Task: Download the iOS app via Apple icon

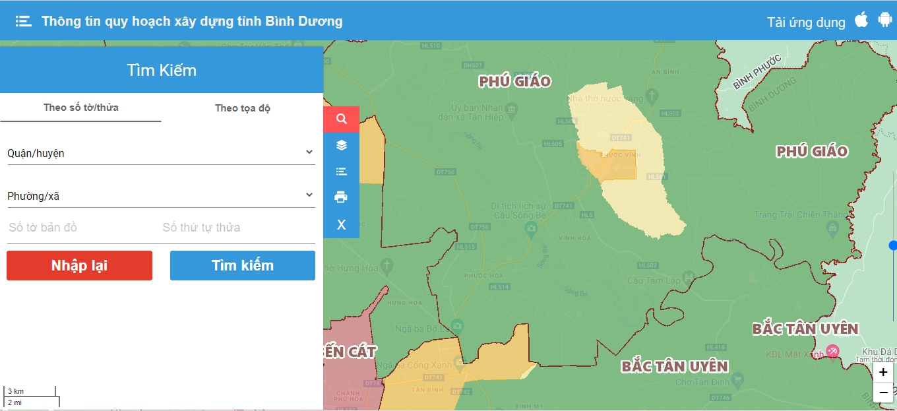Action: coord(861,20)
